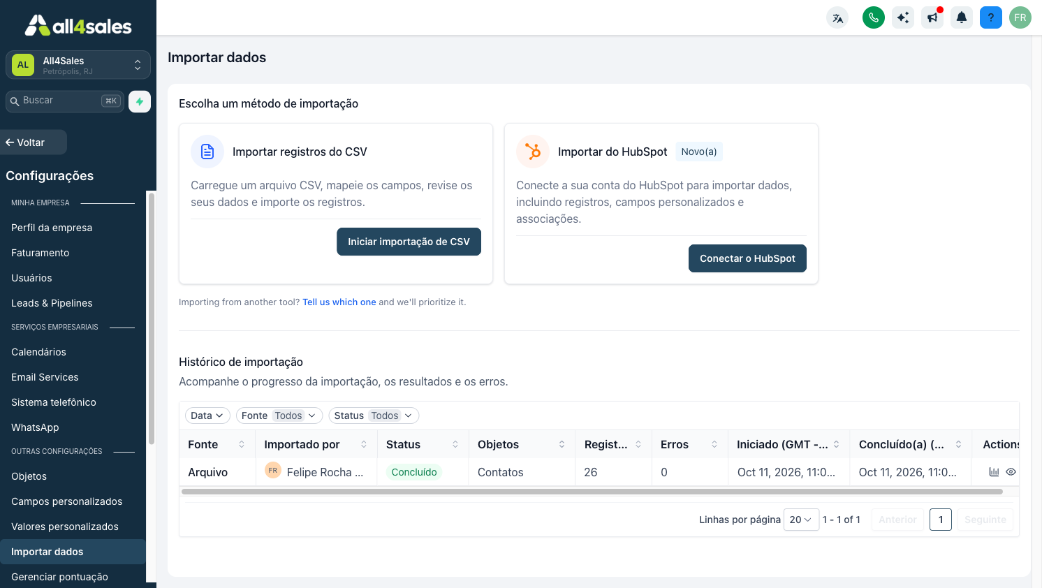Change rows per page from 20

pyautogui.click(x=801, y=520)
